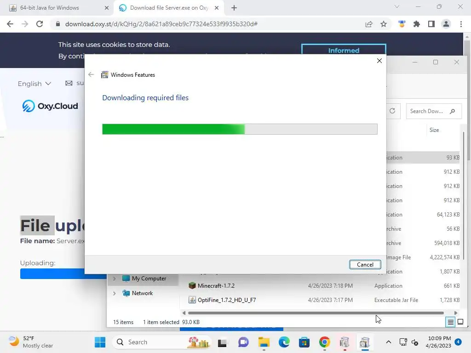Click the support email envelope icon
Image resolution: width=471 pixels, height=353 pixels.
coord(69,83)
